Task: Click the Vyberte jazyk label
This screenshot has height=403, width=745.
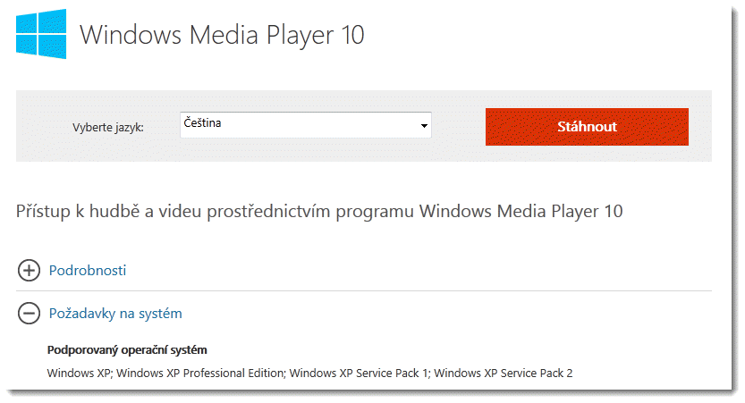Action: click(108, 127)
